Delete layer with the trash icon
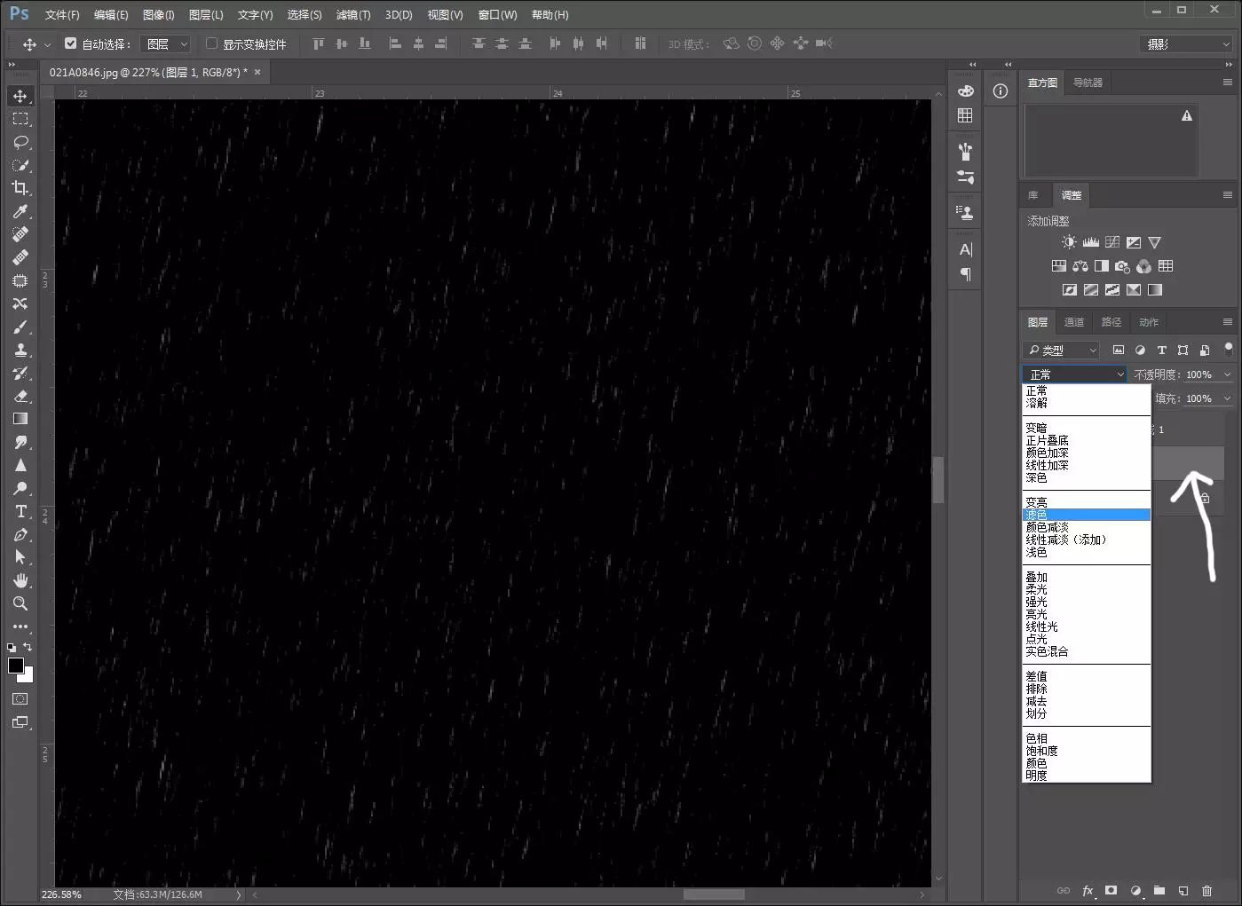The width and height of the screenshot is (1242, 906). coord(1206,891)
